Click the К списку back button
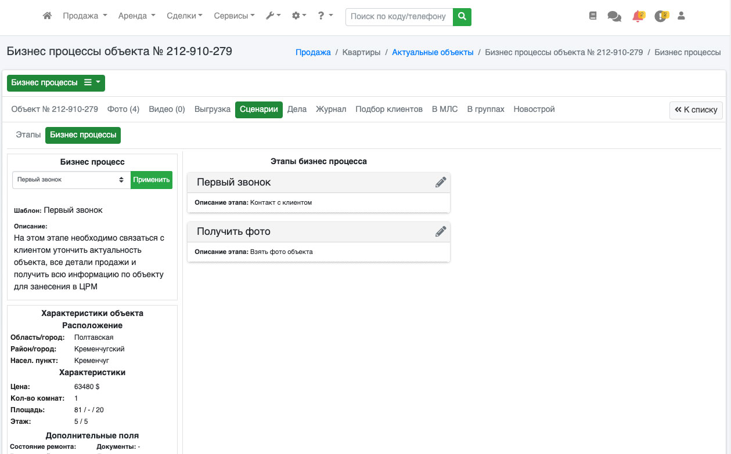The image size is (731, 454). pyautogui.click(x=696, y=110)
